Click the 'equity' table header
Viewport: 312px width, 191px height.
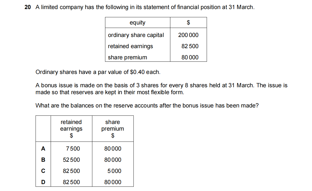point(137,23)
